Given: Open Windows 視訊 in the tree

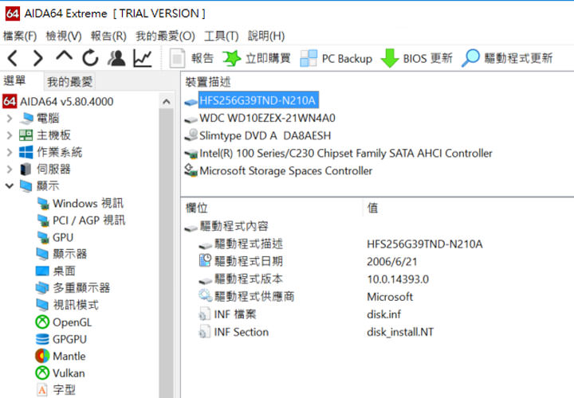Looking at the screenshot, I should (88, 203).
